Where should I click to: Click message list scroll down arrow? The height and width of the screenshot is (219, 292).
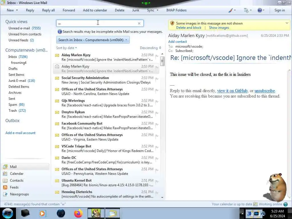162,197
